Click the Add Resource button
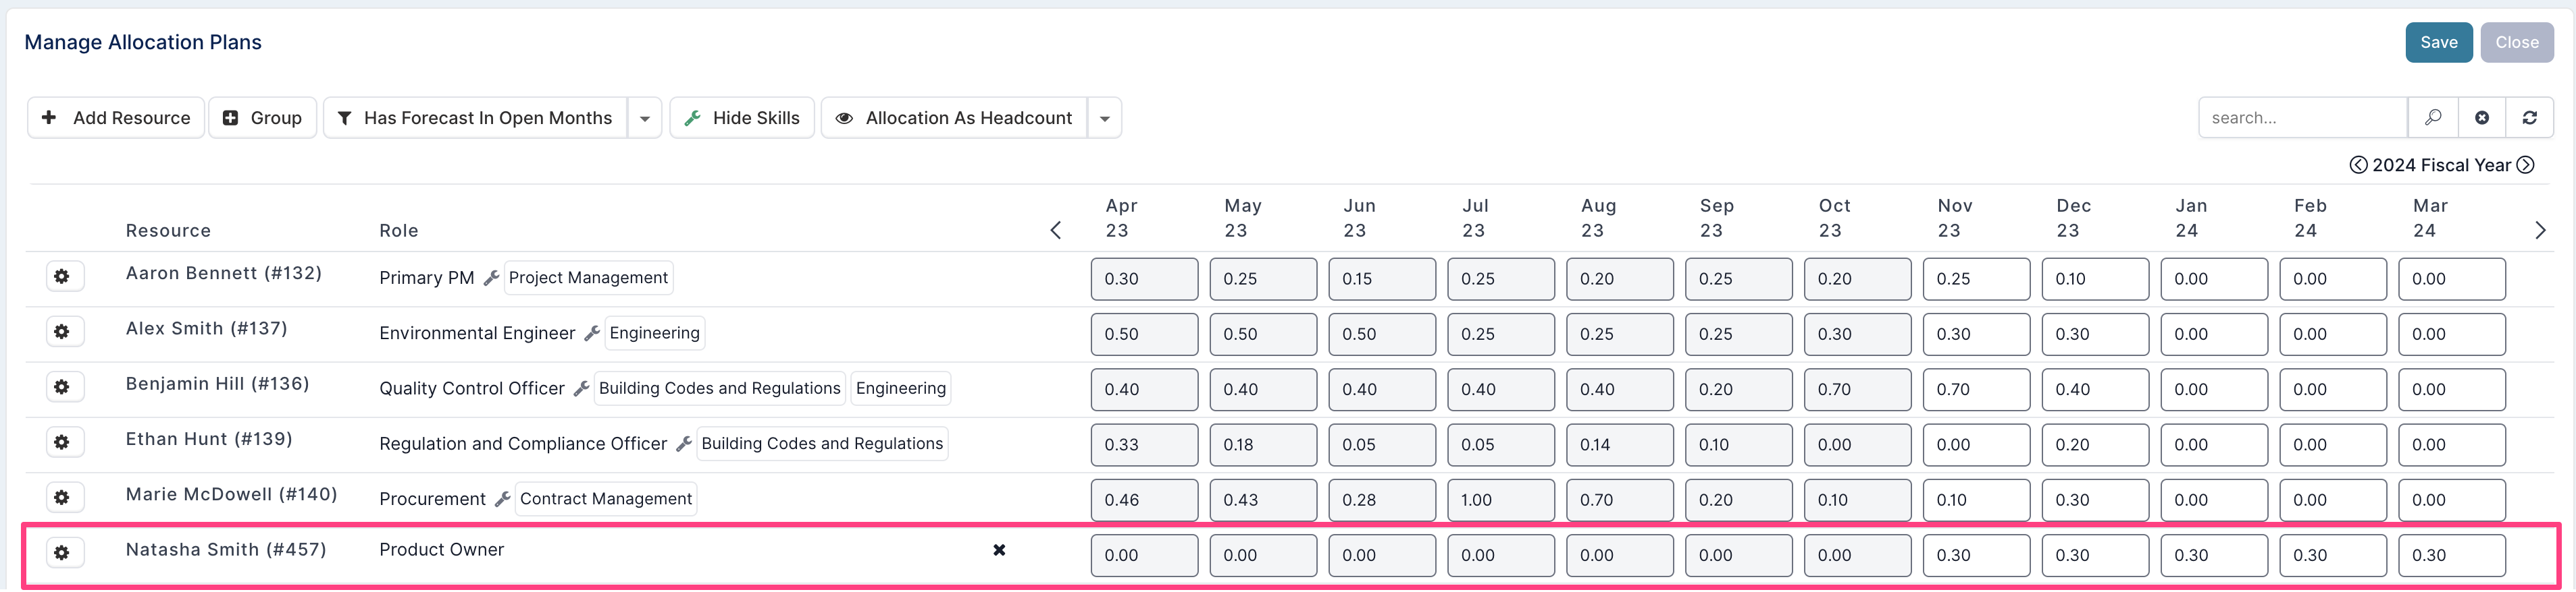This screenshot has height=592, width=2576. click(x=116, y=118)
